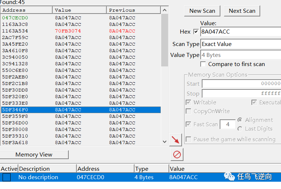The height and width of the screenshot is (189, 281).
Task: Select result row 3A4610F8
Action: (x=81, y=51)
